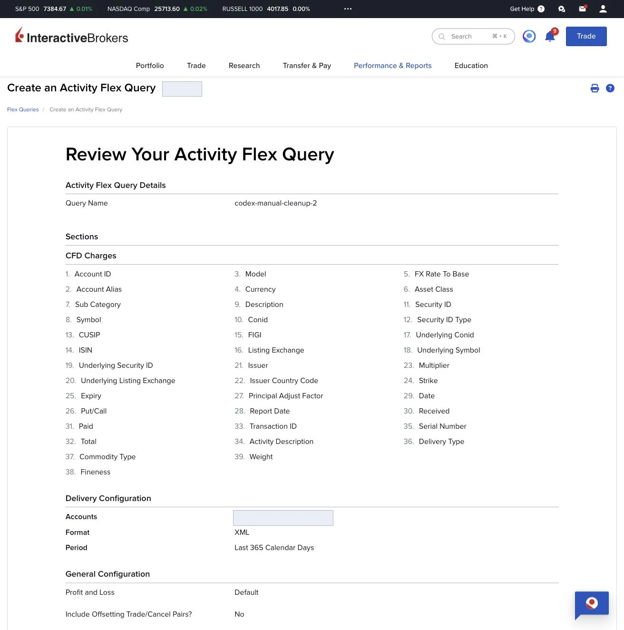Open the notifications bell with 9 badge
Image resolution: width=624 pixels, height=630 pixels.
pos(551,36)
